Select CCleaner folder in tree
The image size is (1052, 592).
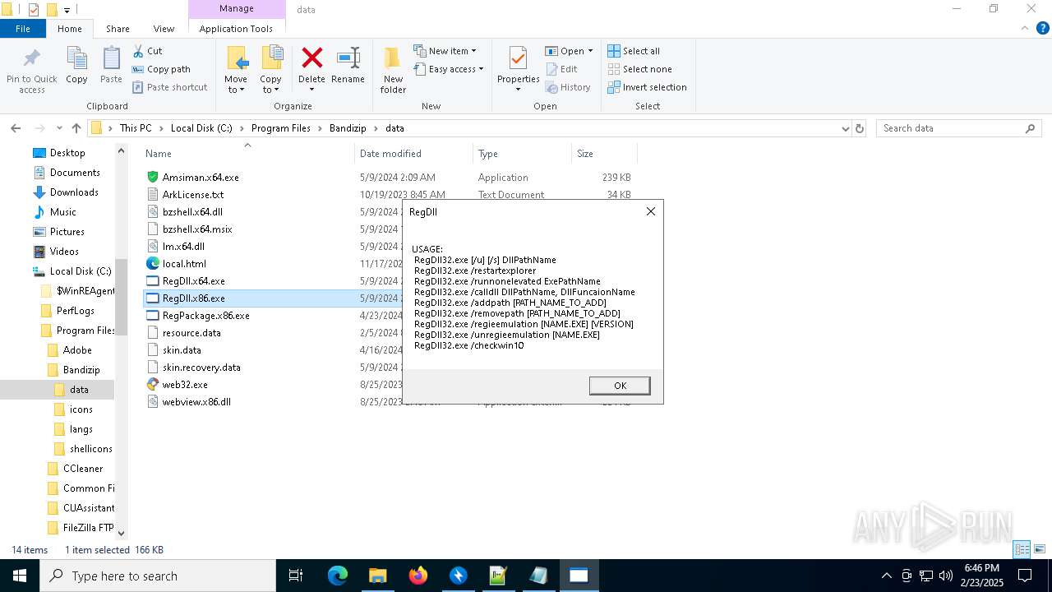point(83,469)
